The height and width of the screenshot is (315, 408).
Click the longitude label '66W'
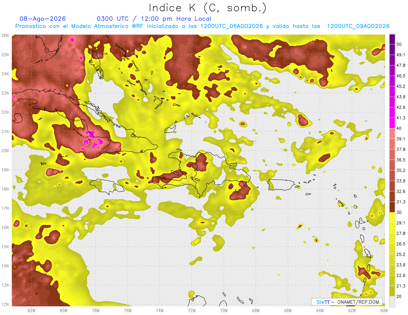[288, 311]
